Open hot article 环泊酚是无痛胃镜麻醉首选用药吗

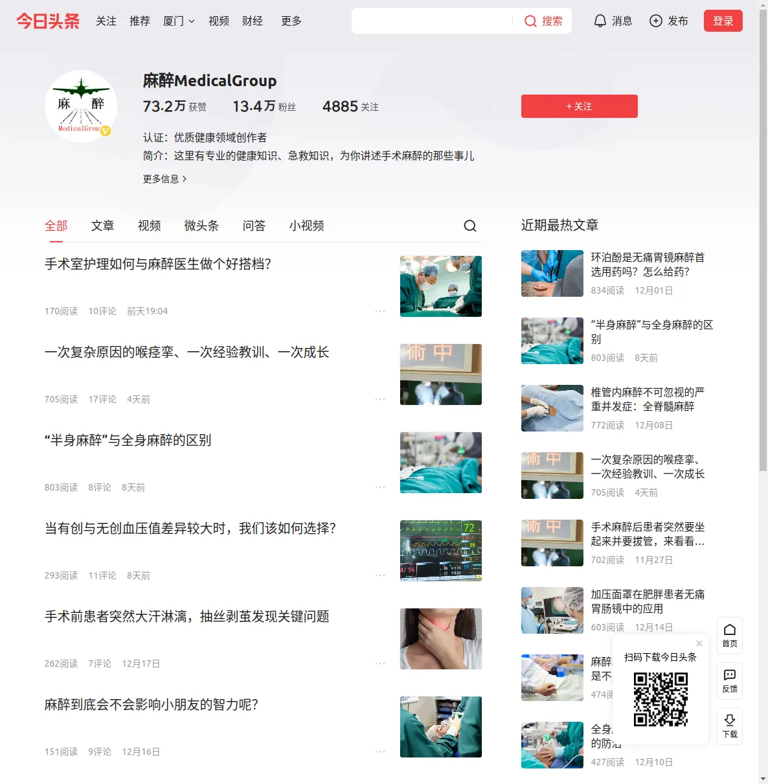[x=648, y=264]
